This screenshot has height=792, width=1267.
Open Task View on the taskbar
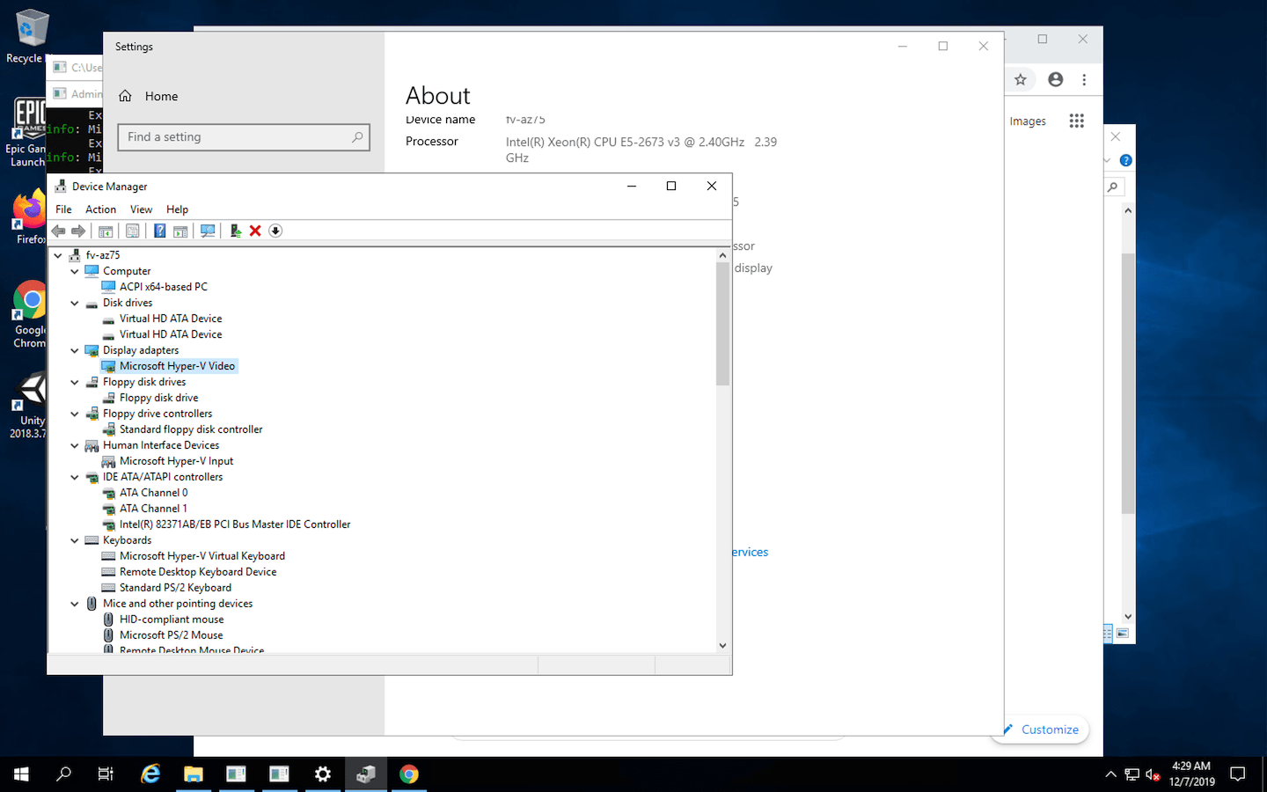(106, 774)
